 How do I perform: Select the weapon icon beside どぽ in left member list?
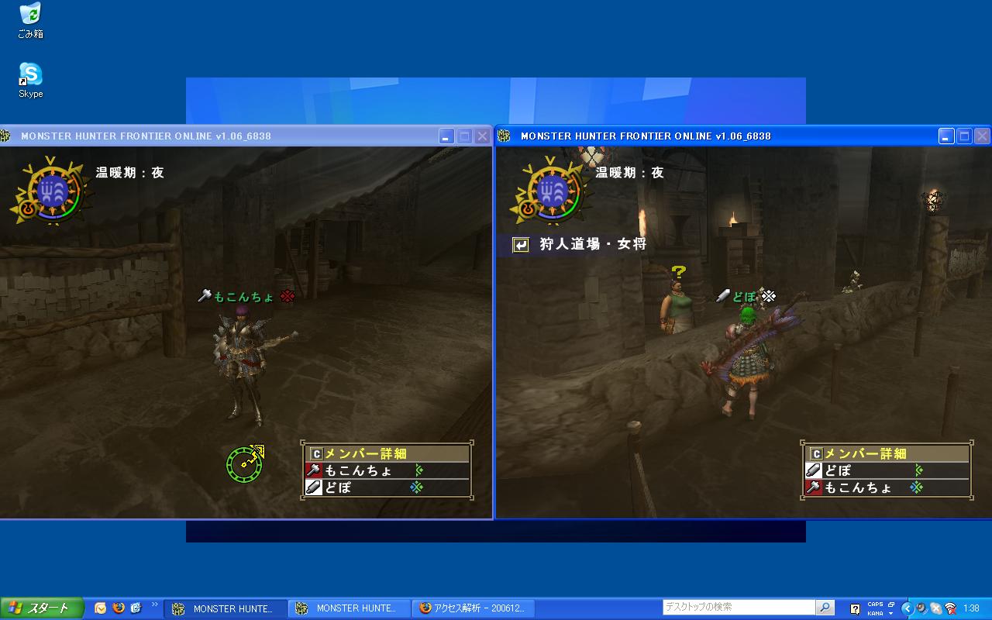click(313, 488)
